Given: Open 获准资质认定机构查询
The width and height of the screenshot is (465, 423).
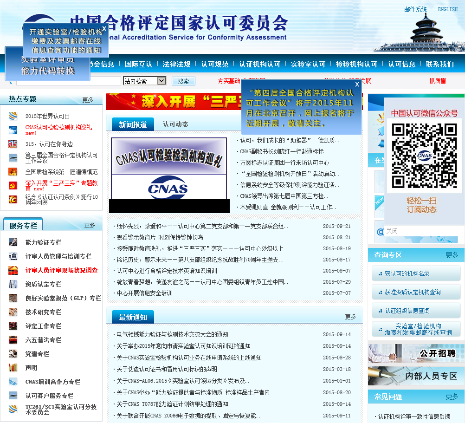Looking at the screenshot, I should [x=416, y=292].
